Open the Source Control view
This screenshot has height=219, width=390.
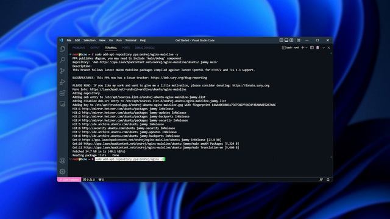(62, 71)
